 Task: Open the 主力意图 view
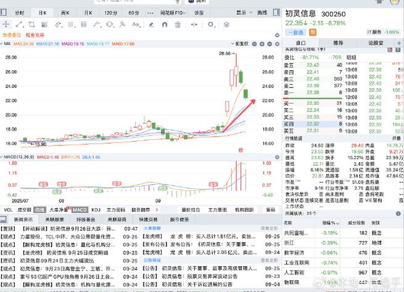tap(217, 210)
